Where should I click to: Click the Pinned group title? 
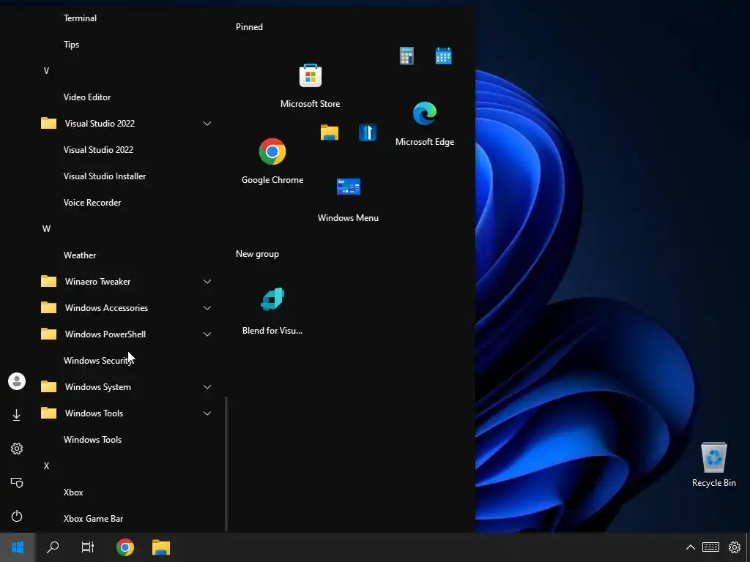[x=249, y=27]
